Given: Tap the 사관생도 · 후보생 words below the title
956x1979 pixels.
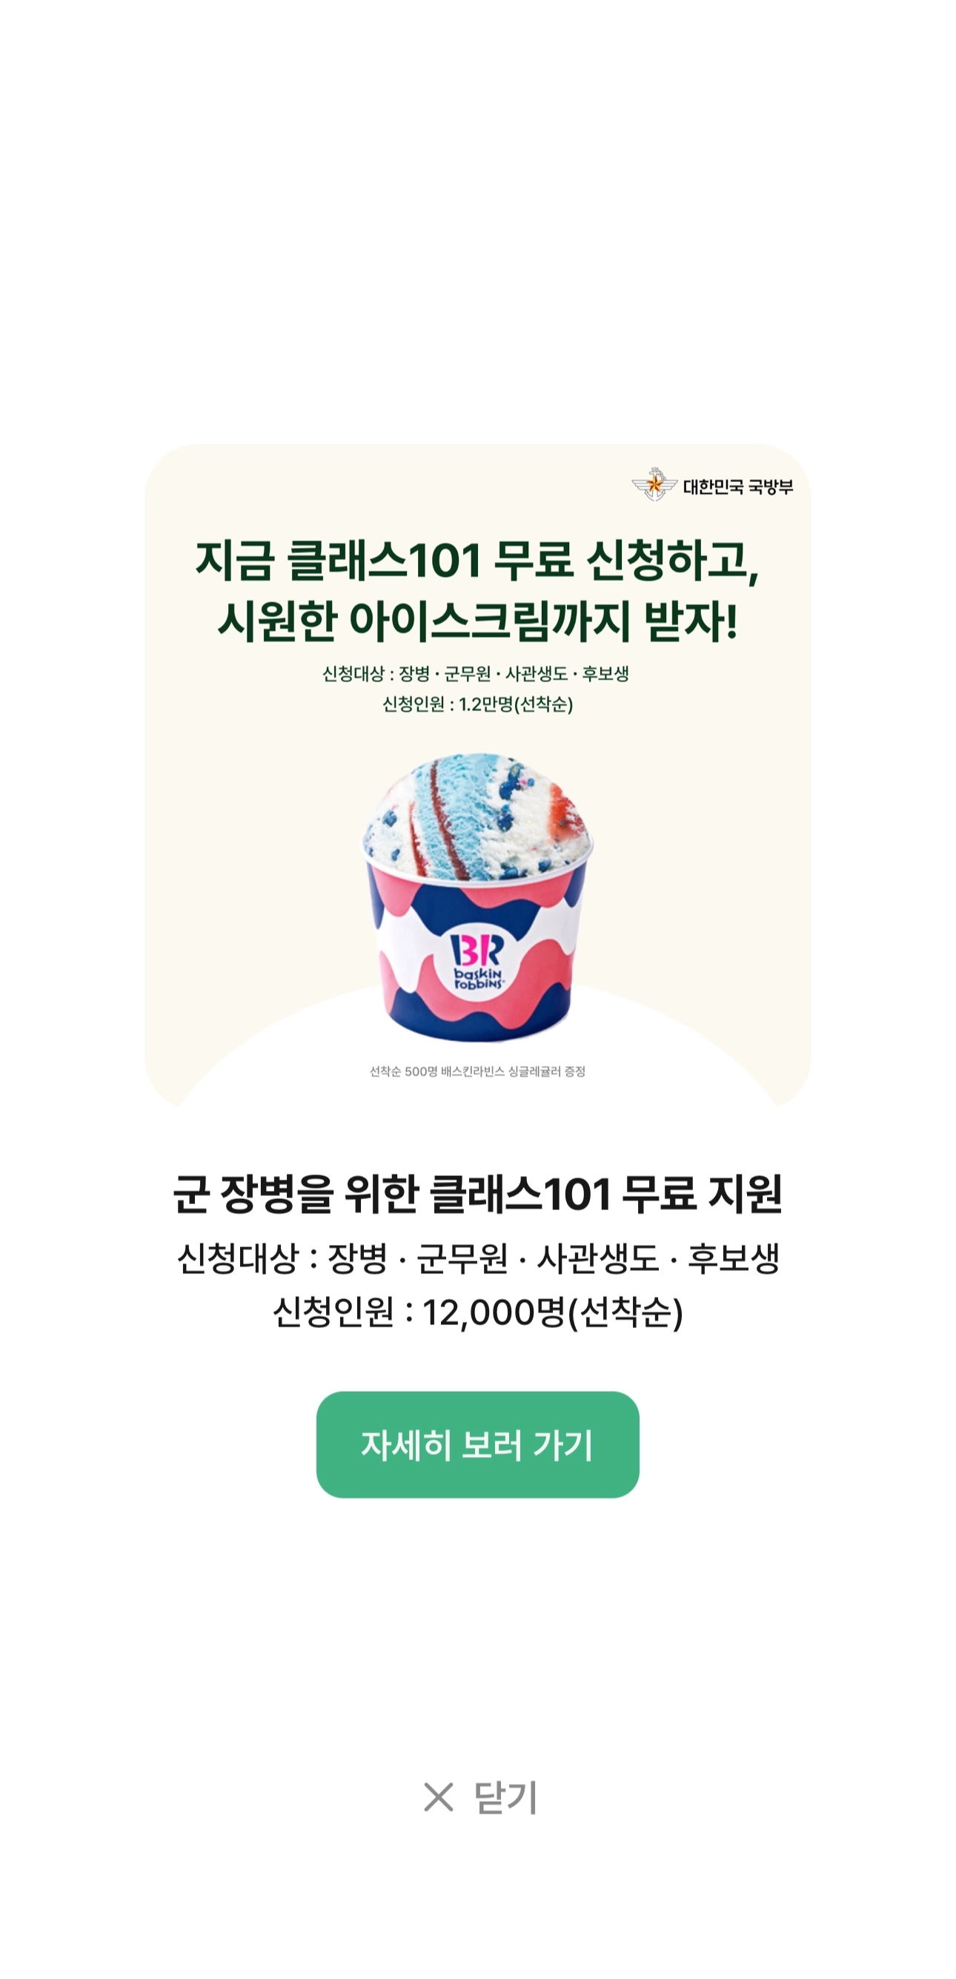Looking at the screenshot, I should [x=658, y=1258].
